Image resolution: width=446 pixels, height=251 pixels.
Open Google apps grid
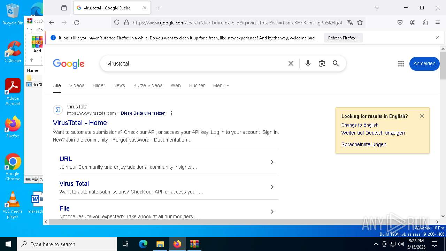tap(401, 63)
